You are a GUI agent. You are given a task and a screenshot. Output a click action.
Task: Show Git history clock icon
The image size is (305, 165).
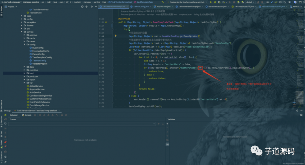click(280, 2)
